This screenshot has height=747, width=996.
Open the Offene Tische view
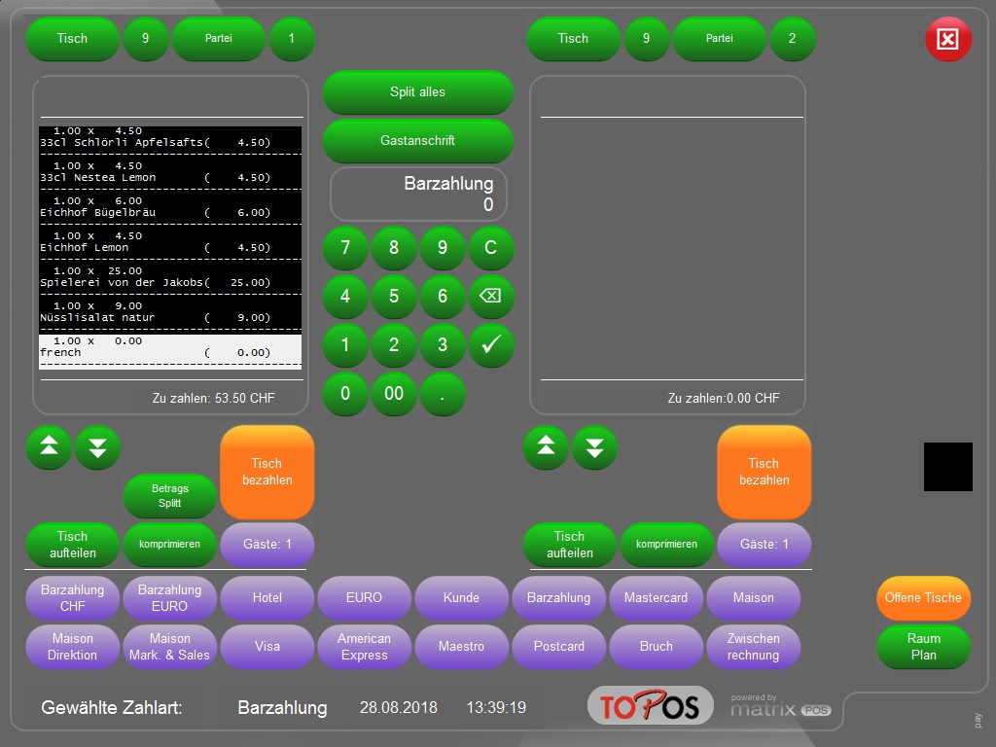point(923,598)
